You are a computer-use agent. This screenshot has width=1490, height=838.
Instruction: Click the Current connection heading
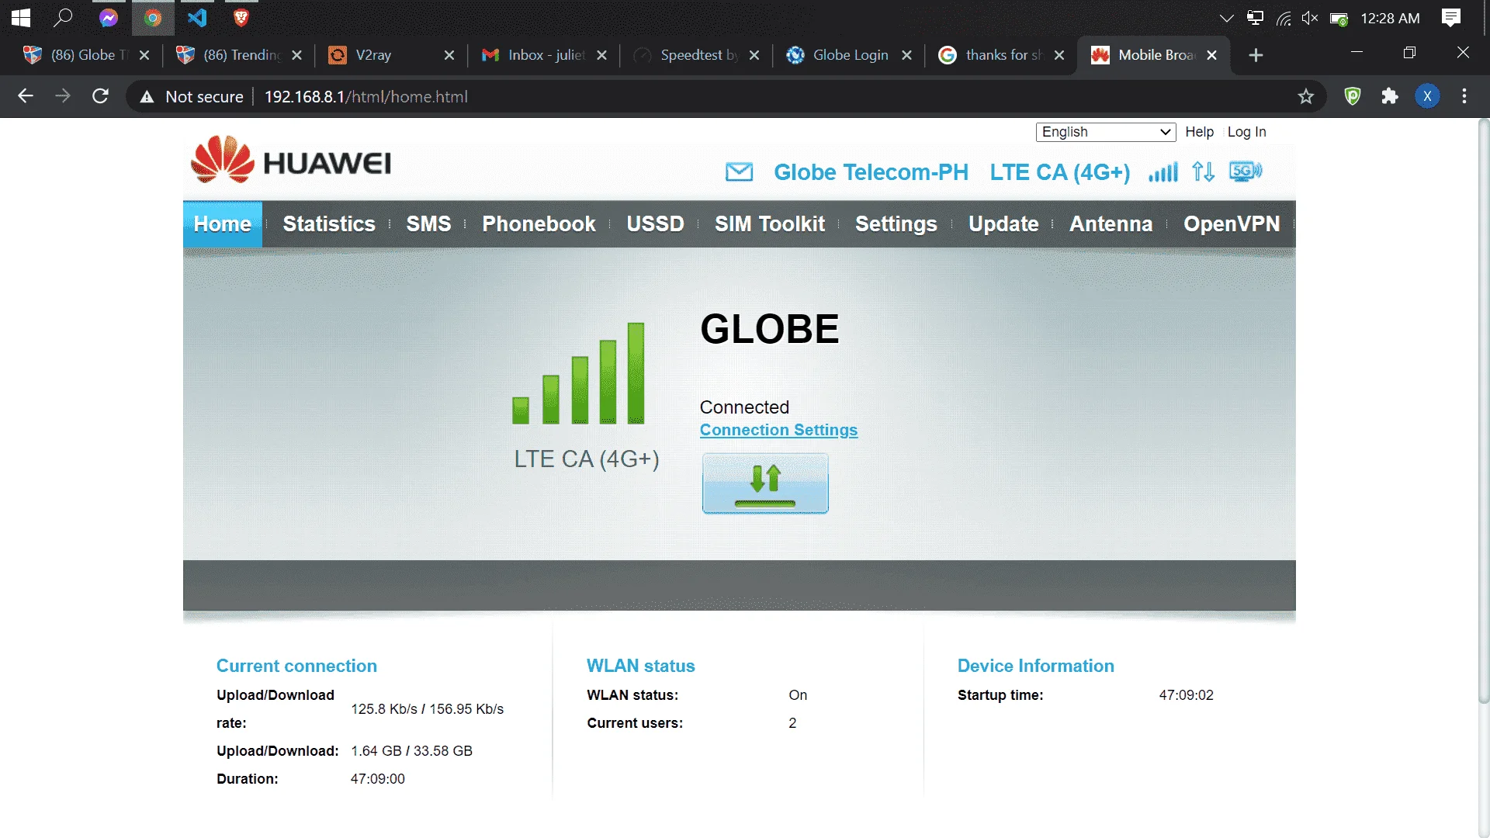(x=296, y=666)
